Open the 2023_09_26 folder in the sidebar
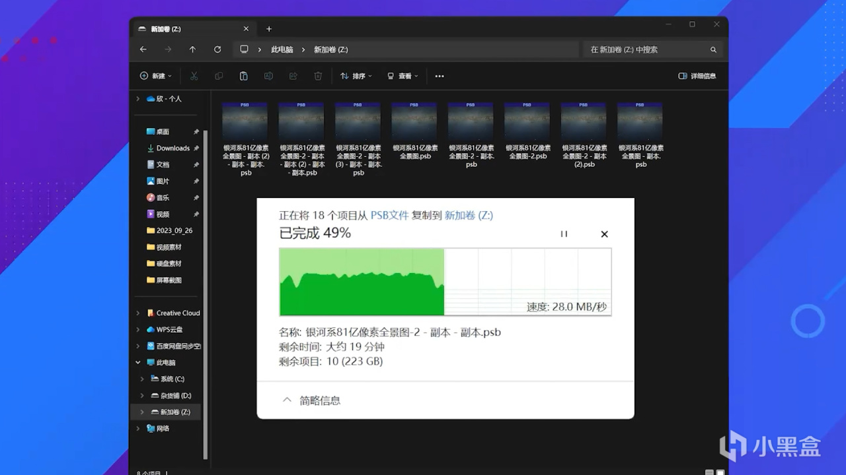This screenshot has height=475, width=846. [x=174, y=231]
